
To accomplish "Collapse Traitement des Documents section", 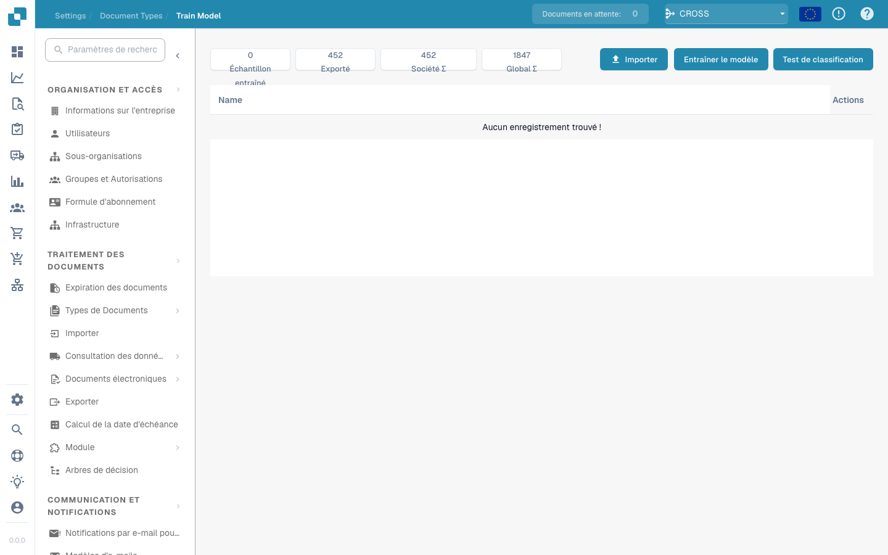I will (x=178, y=261).
